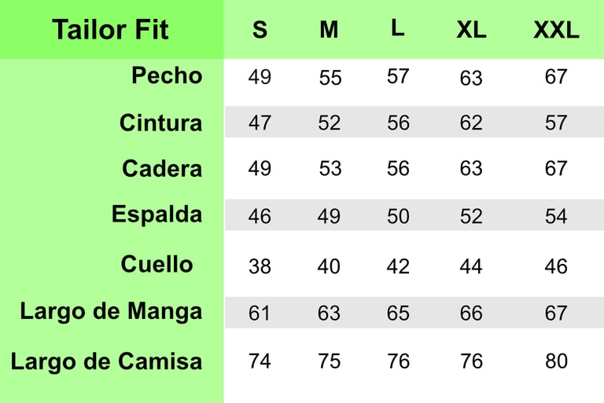This screenshot has height=403, width=604.
Task: Click Pecho value 49 for size S
Action: point(260,77)
